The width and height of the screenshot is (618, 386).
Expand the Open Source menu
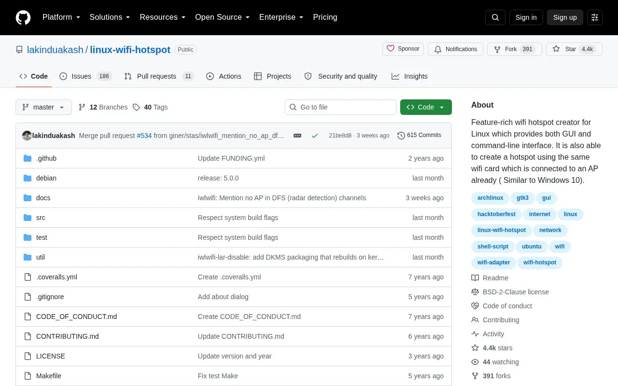click(223, 17)
